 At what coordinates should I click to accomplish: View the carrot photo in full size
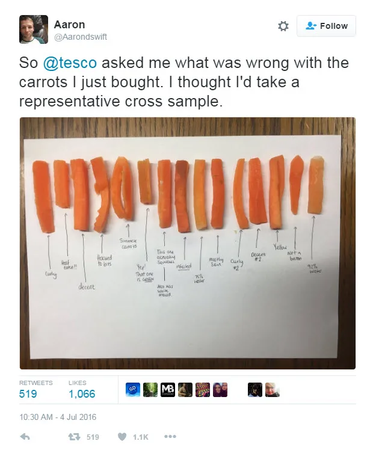[x=188, y=243]
